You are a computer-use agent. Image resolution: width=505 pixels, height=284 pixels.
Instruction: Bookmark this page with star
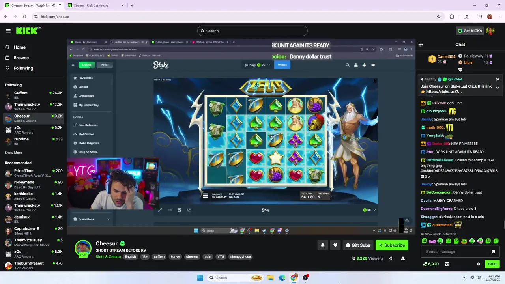pos(439,17)
